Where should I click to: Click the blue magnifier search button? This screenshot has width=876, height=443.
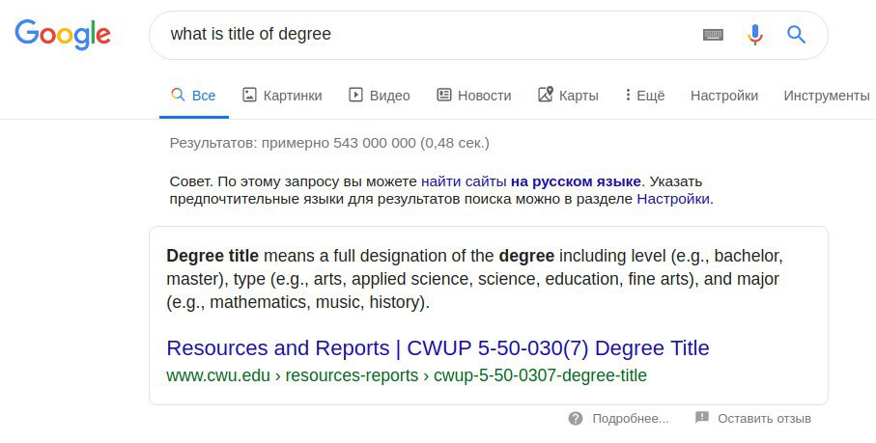click(796, 35)
